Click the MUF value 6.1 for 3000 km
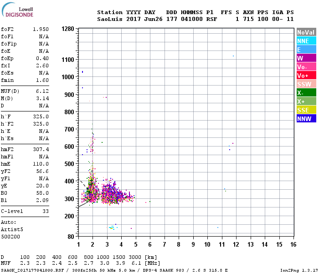Screen dimensions: 319x273 click(x=136, y=263)
